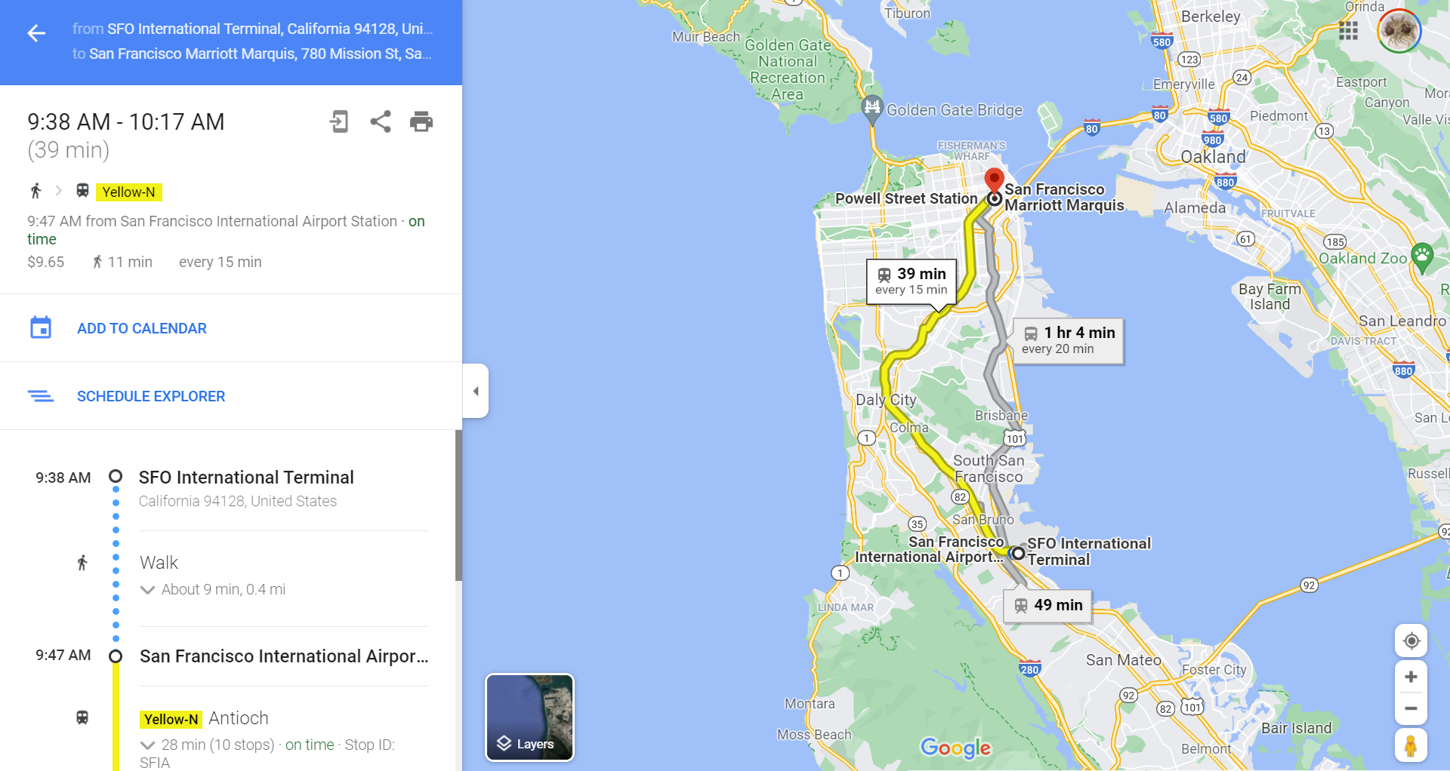This screenshot has height=771, width=1450.
Task: Click the Golden Gate Bridge map marker
Action: [x=872, y=108]
